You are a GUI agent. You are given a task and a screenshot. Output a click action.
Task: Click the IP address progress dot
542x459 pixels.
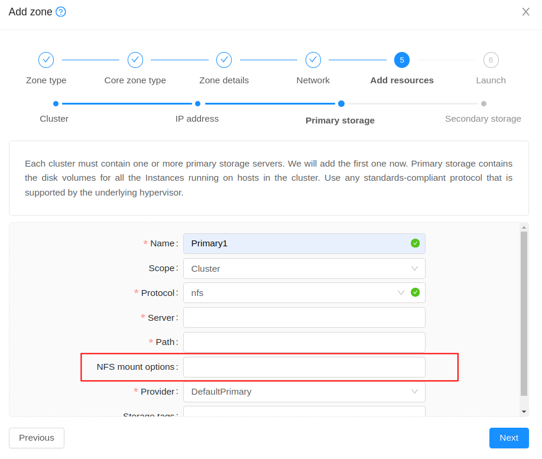(197, 103)
